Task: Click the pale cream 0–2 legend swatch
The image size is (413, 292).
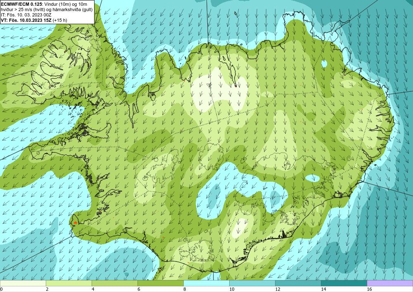Action: [x=23, y=283]
